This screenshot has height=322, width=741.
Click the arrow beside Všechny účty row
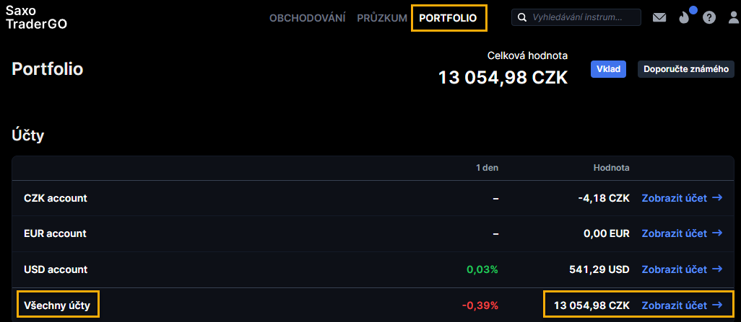pyautogui.click(x=717, y=305)
